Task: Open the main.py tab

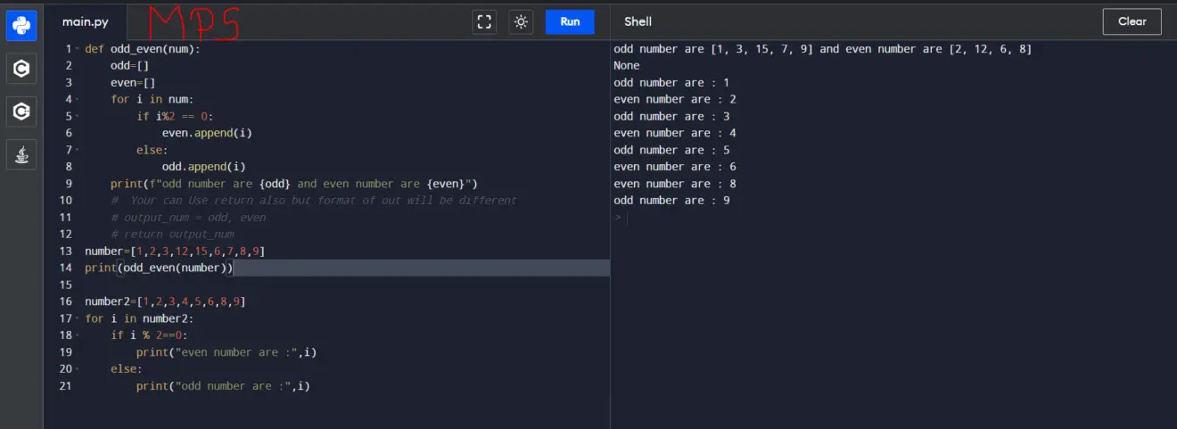Action: tap(85, 22)
